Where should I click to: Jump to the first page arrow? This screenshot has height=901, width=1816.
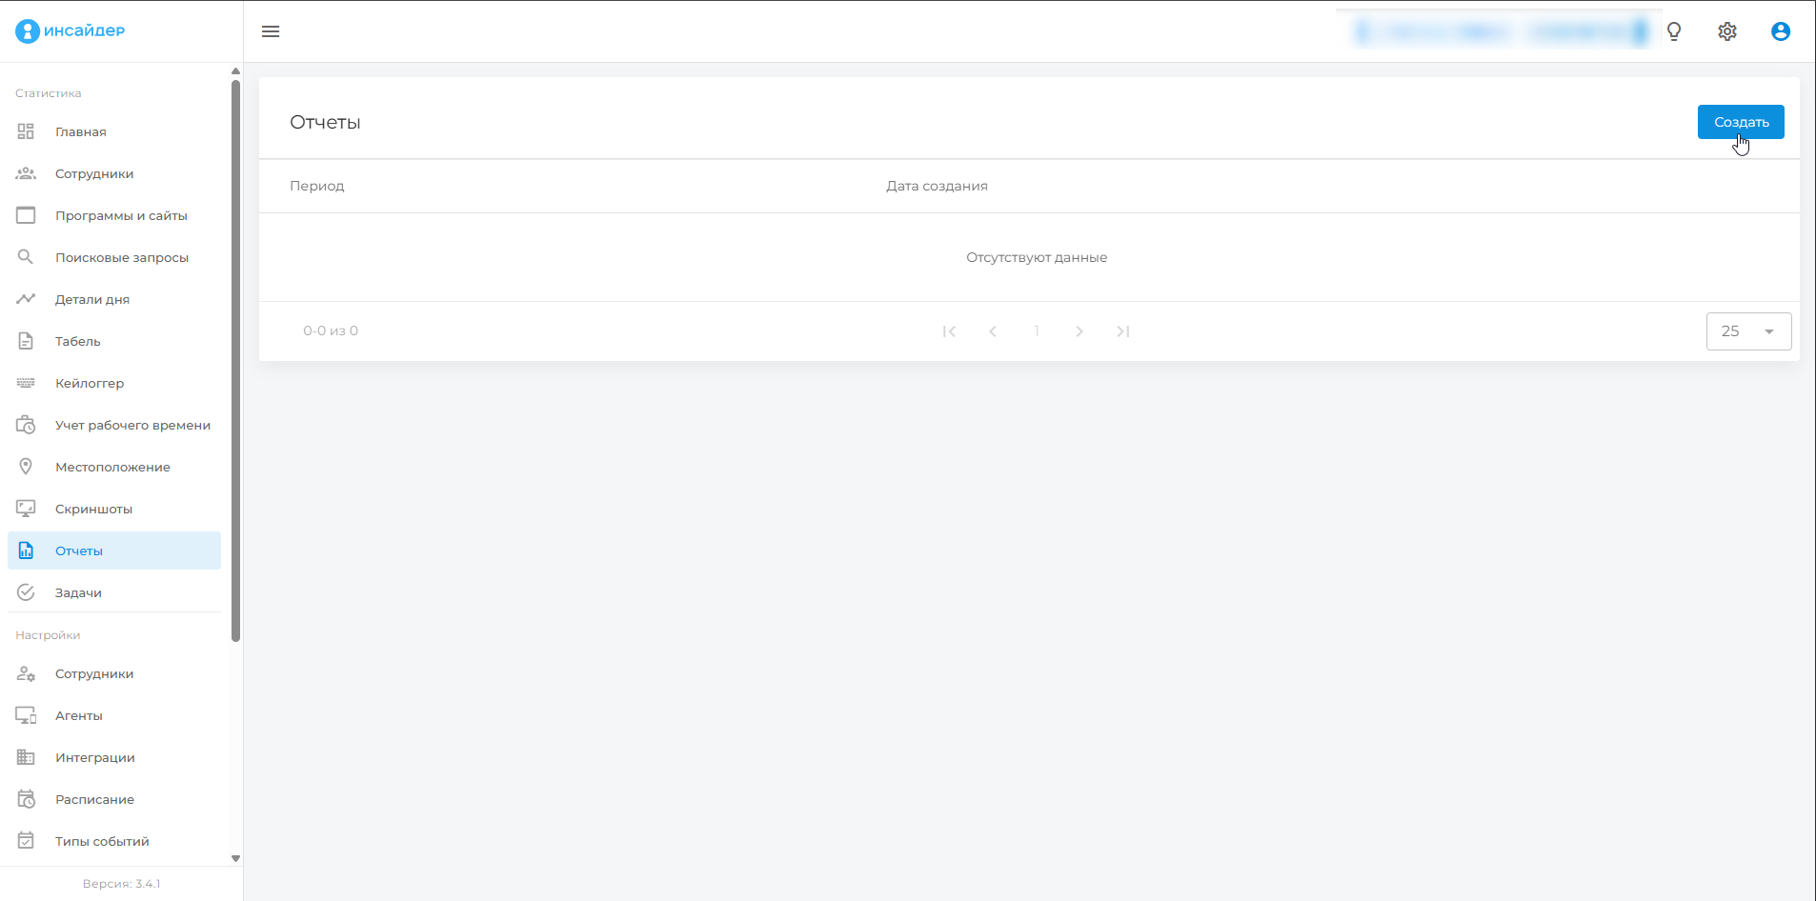949,331
